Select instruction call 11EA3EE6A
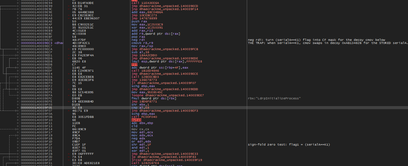 (145, 3)
